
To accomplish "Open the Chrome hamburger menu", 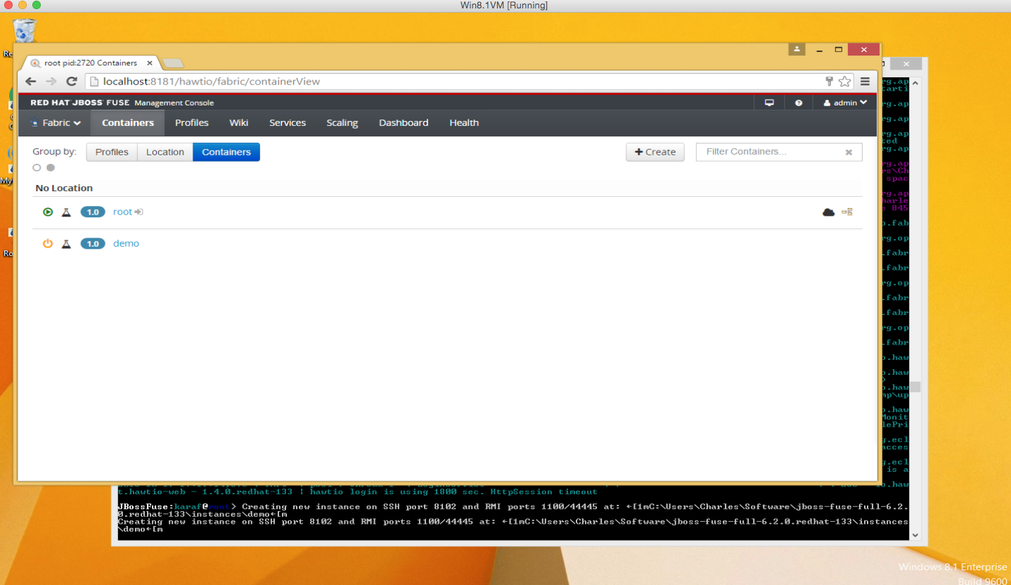I will (865, 82).
